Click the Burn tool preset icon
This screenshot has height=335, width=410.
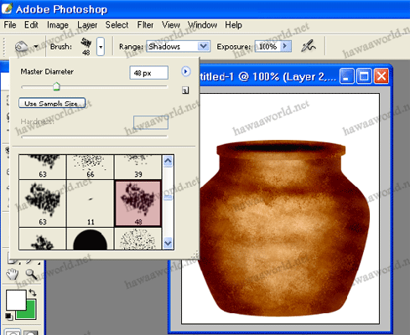(22, 46)
